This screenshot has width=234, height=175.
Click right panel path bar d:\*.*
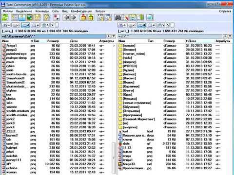click(170, 36)
